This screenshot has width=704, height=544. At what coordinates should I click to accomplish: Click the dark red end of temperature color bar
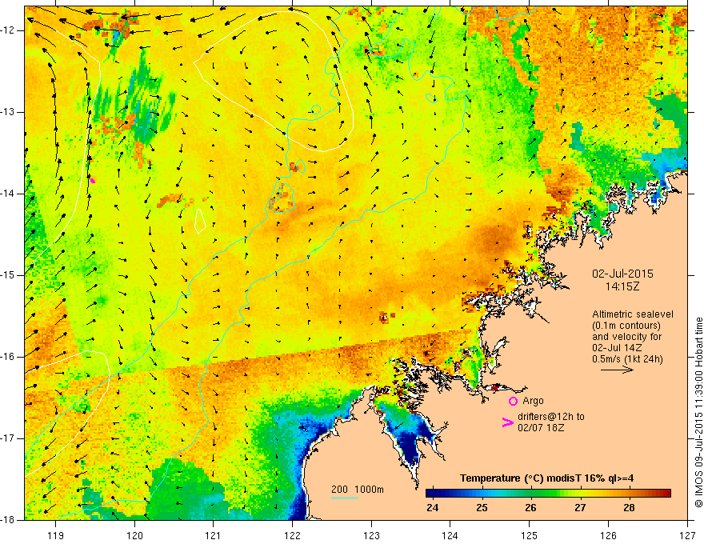coord(666,494)
